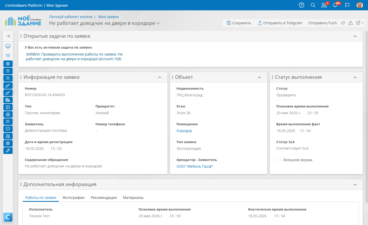Viewport: 368px width, 225px height.
Task: Switch to the Материалы tab
Action: coord(133,198)
